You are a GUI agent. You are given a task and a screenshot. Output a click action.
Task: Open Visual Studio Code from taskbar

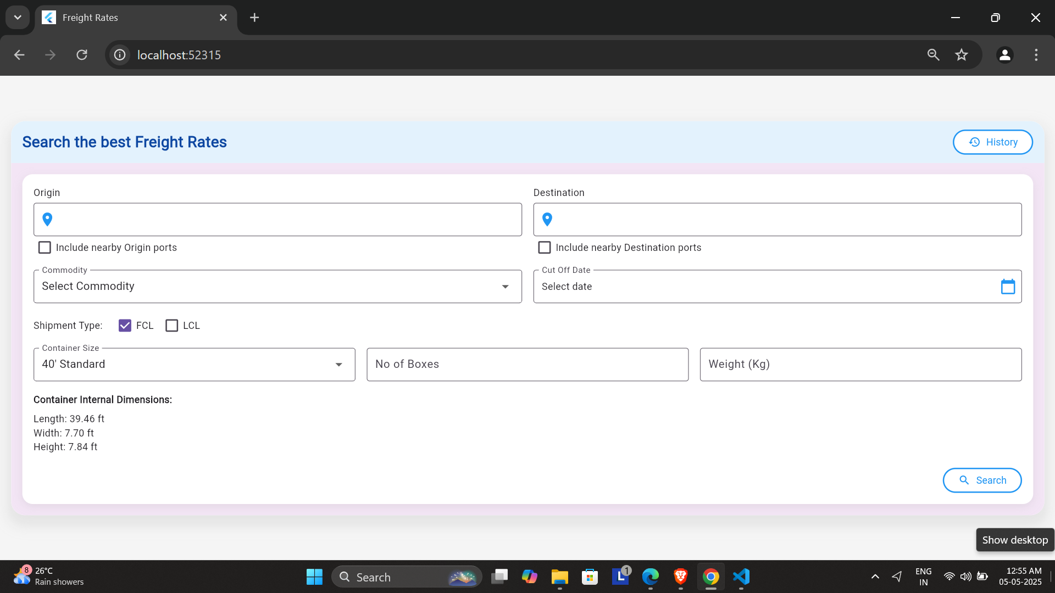(741, 577)
